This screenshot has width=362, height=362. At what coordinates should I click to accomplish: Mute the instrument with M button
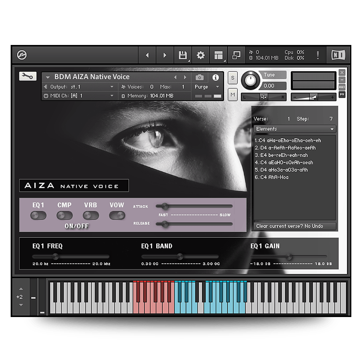coord(232,95)
